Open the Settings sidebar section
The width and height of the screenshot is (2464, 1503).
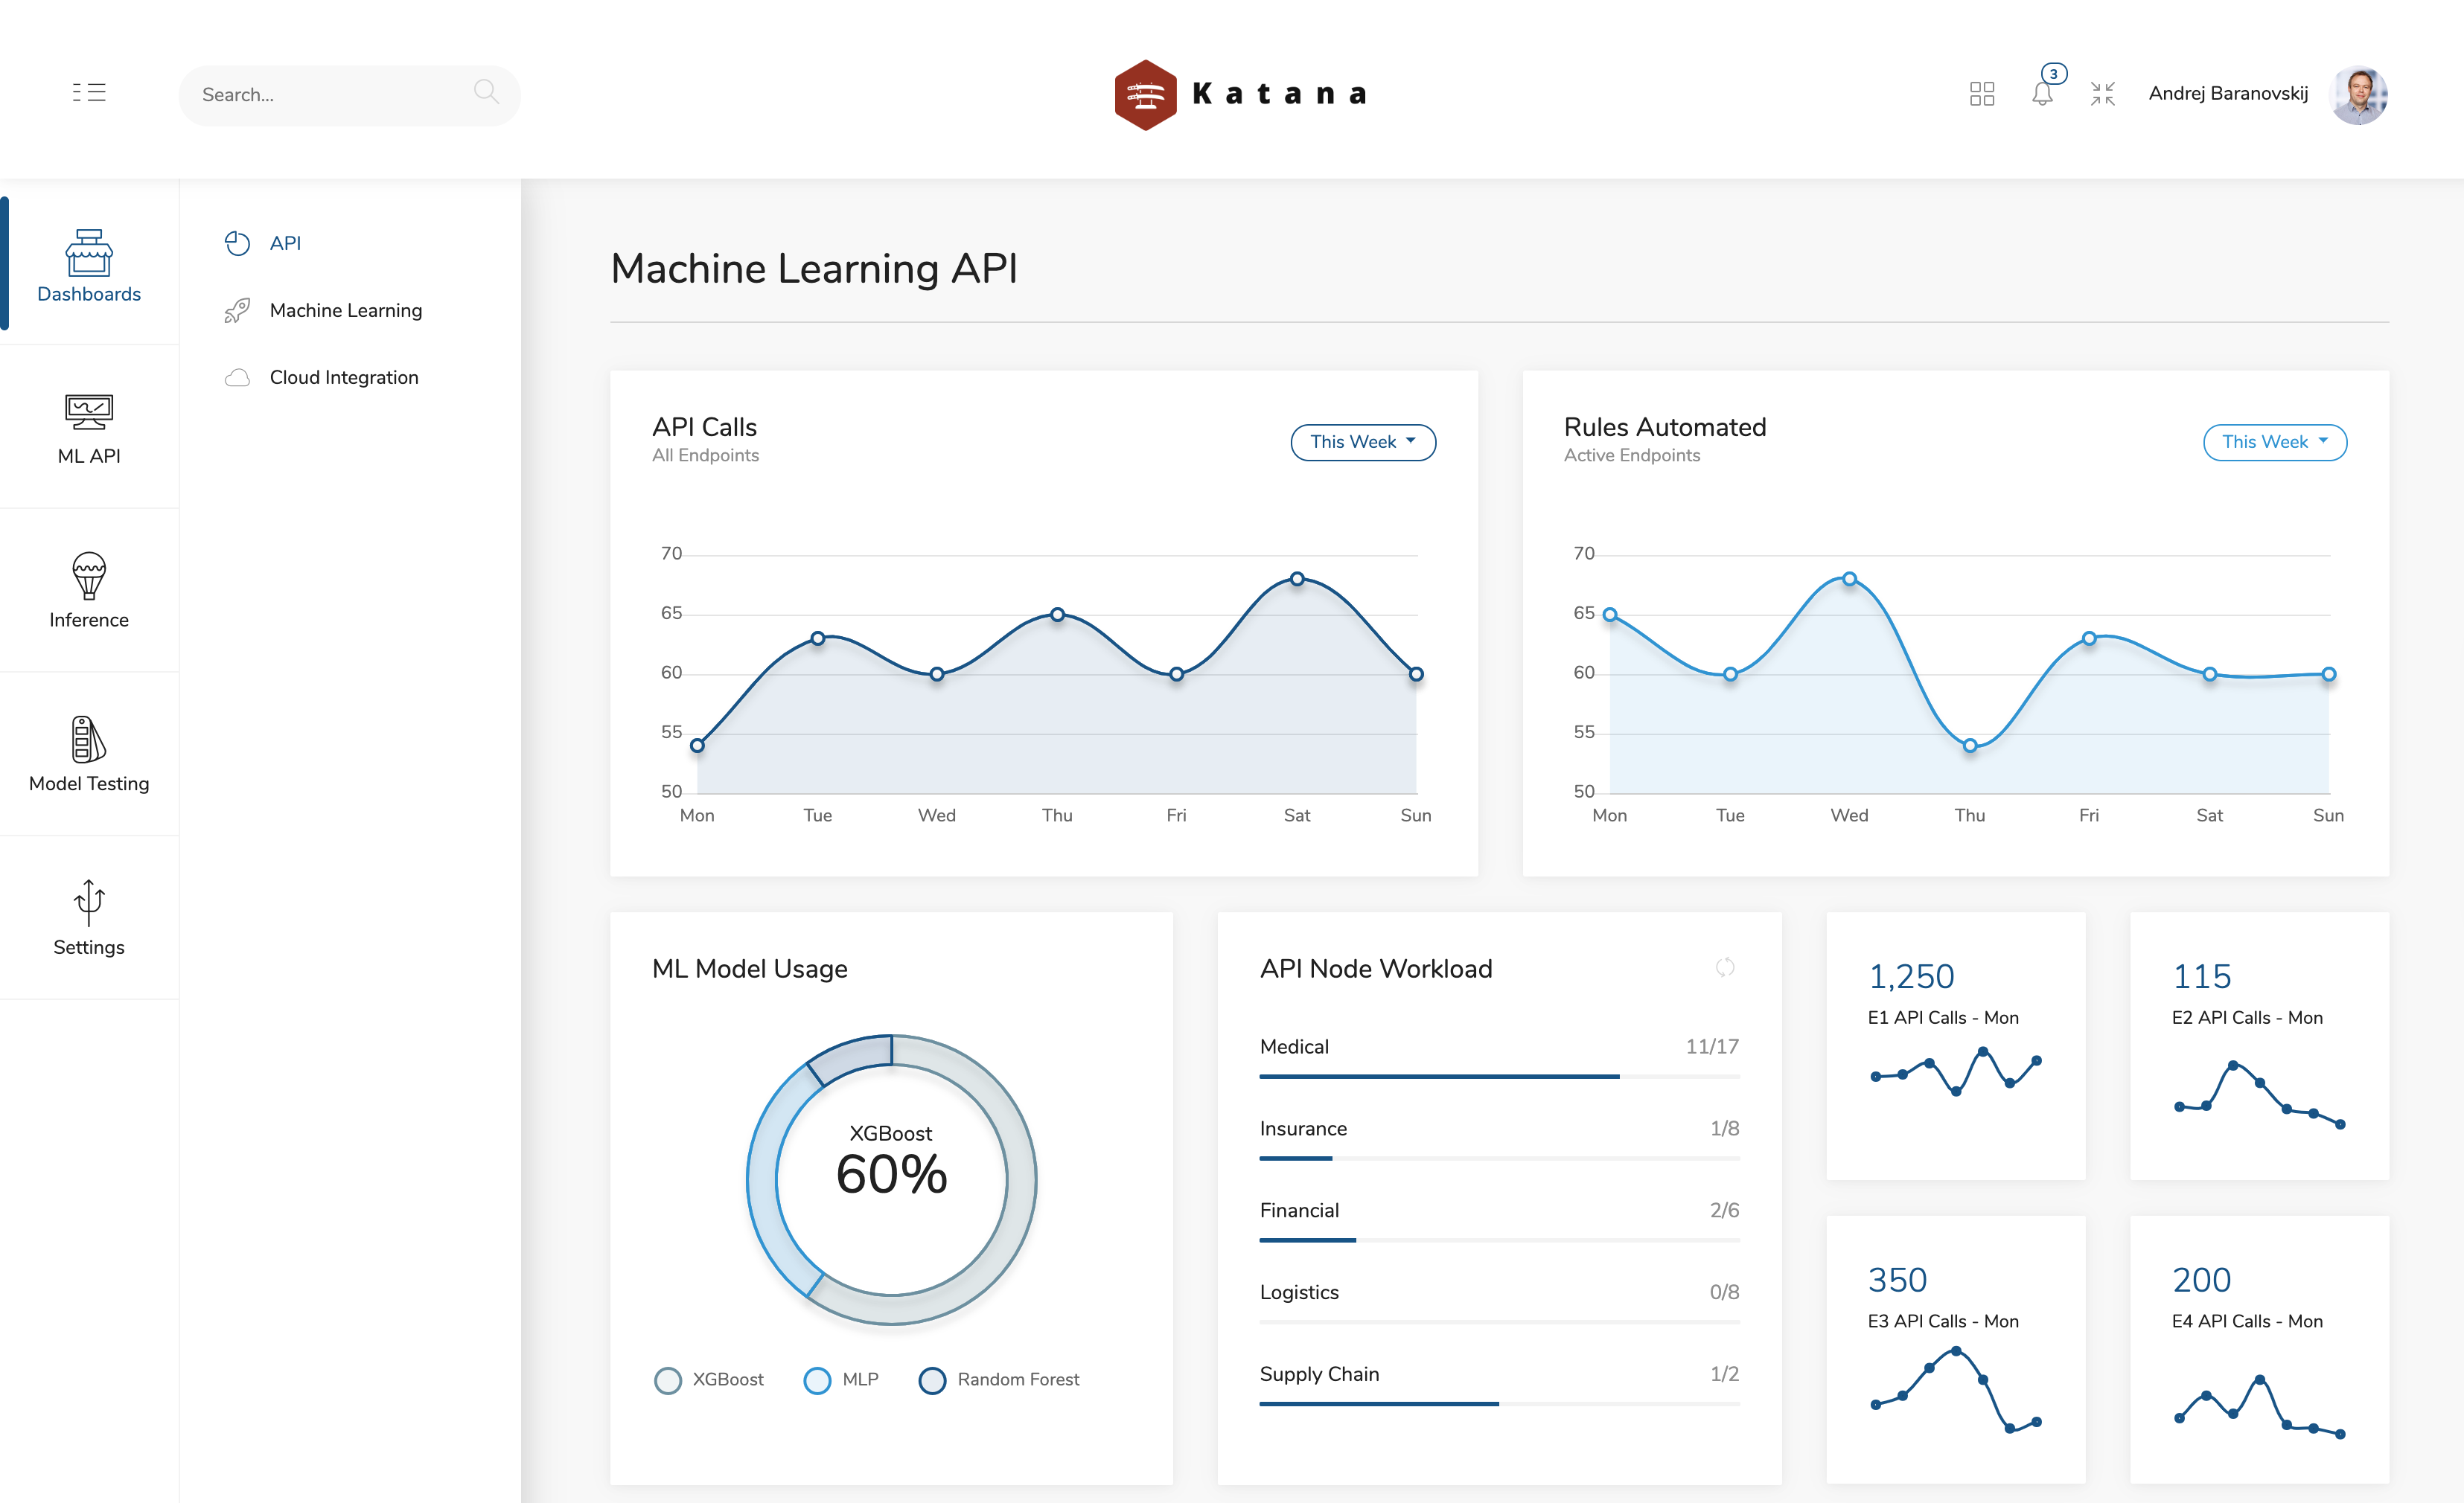point(89,918)
